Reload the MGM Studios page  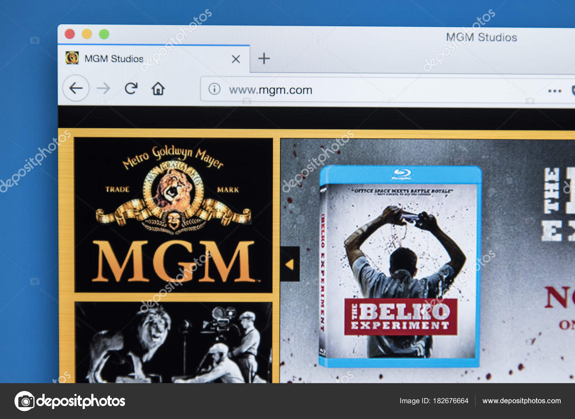tap(132, 87)
